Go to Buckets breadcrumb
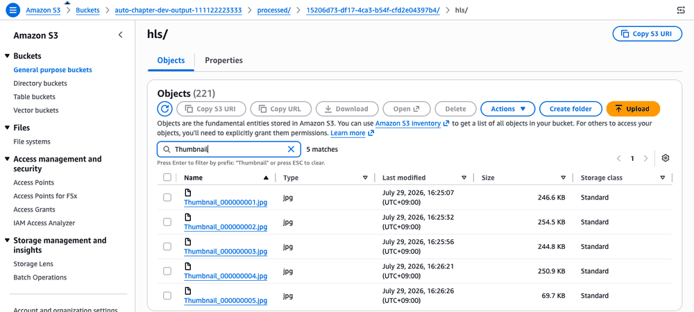The image size is (694, 312). tap(87, 10)
